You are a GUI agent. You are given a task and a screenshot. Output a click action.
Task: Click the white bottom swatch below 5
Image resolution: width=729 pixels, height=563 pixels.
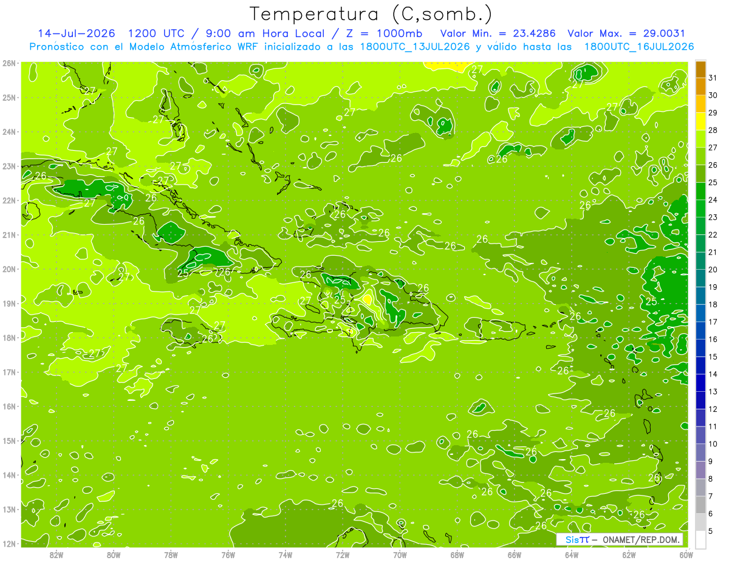(x=700, y=539)
